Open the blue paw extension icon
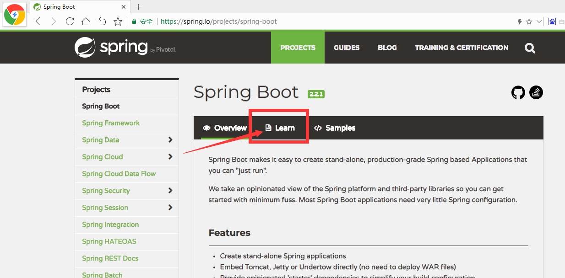Screen dimensions: 565x278 pyautogui.click(x=551, y=21)
